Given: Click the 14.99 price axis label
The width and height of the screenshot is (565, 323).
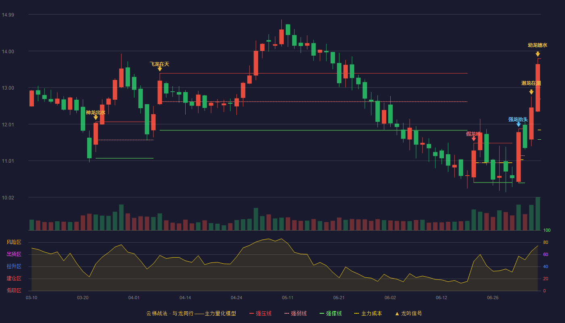Looking at the screenshot, I should point(8,15).
